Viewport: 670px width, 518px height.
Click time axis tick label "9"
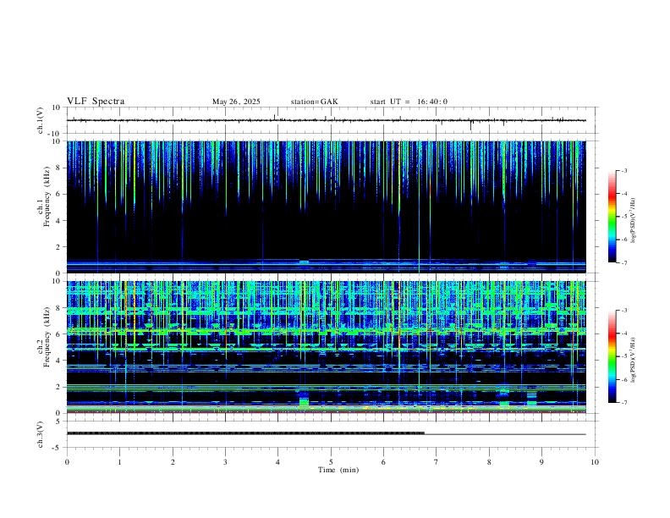(541, 462)
